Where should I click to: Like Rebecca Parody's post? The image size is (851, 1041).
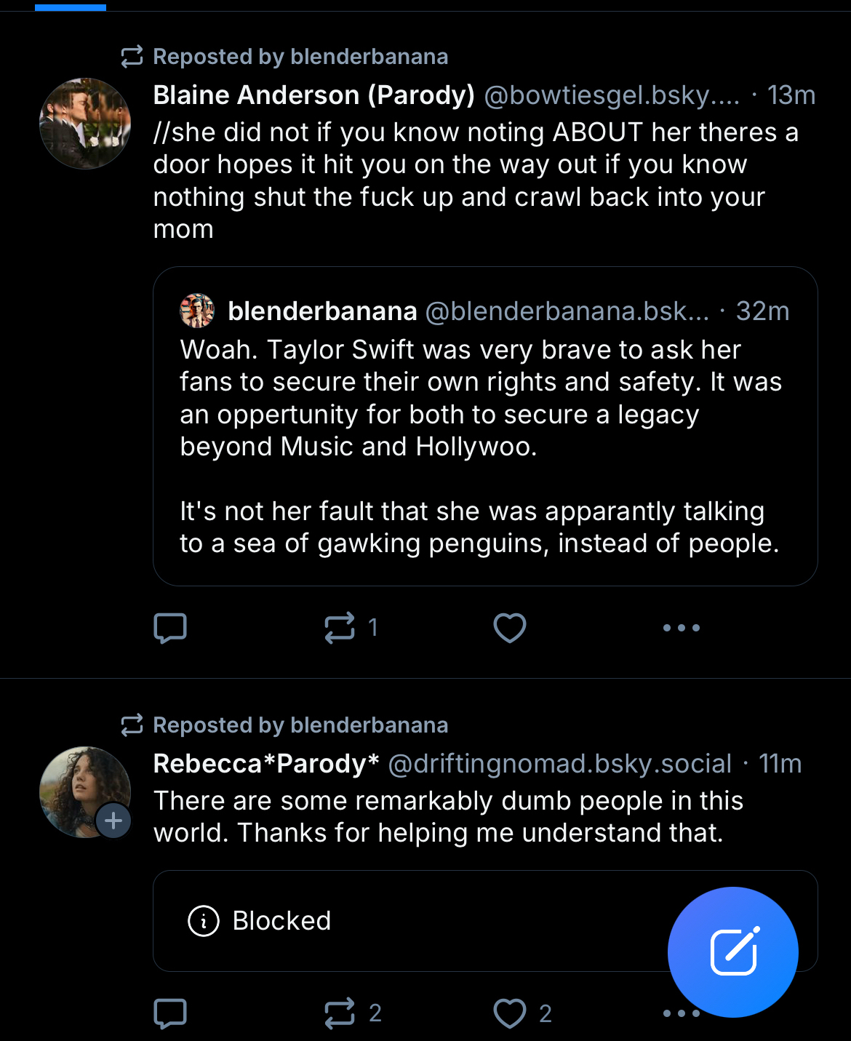[x=509, y=1013]
